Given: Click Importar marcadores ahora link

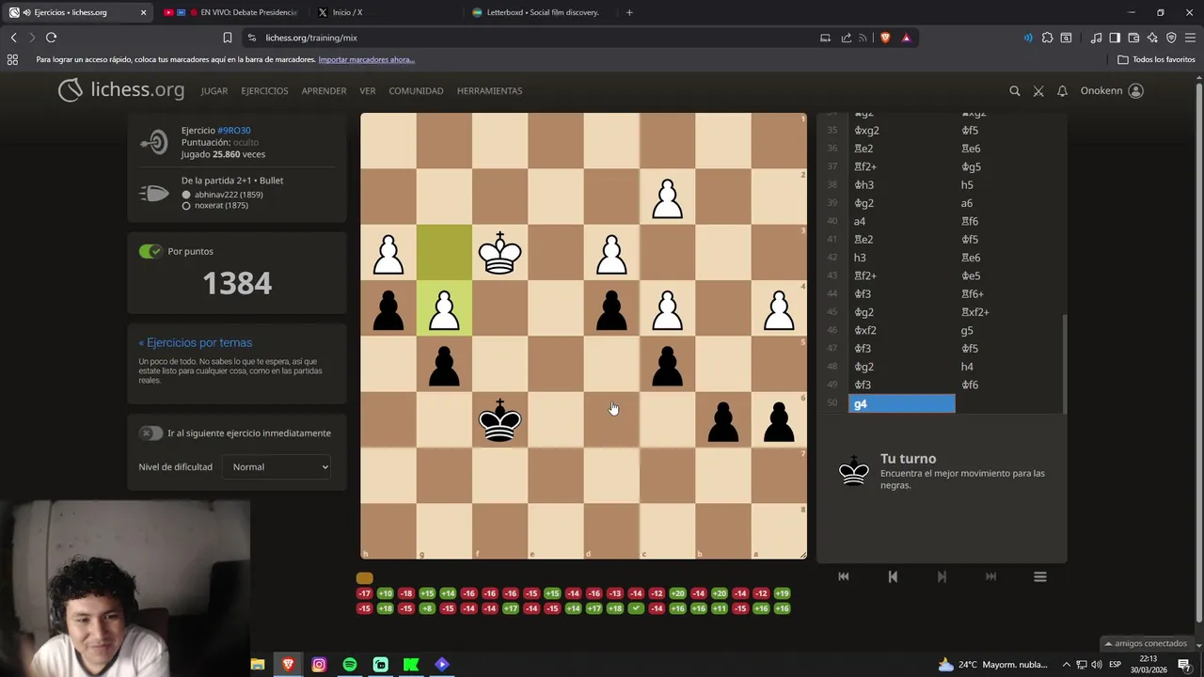Looking at the screenshot, I should (x=367, y=59).
